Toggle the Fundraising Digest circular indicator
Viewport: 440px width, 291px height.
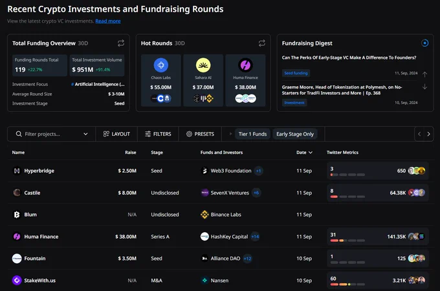click(x=425, y=43)
